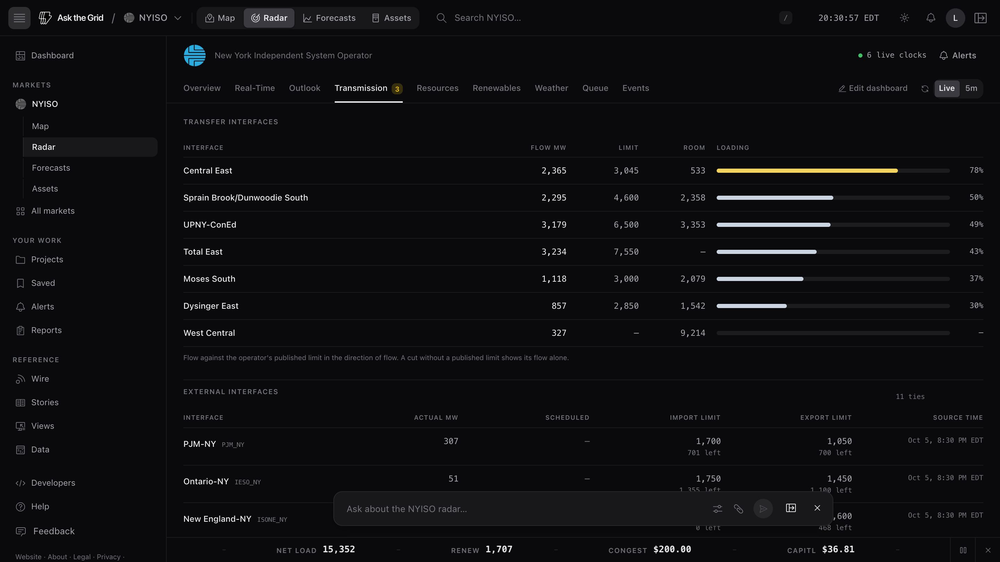The image size is (1000, 562).
Task: Toggle the sidebar hamburger menu
Action: coord(19,18)
